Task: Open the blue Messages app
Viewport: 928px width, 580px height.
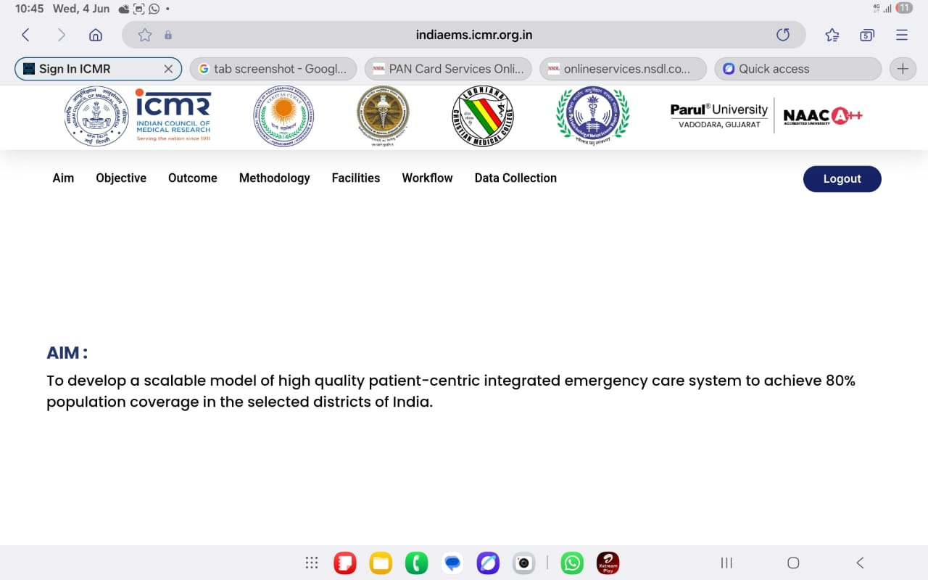Action: point(452,563)
